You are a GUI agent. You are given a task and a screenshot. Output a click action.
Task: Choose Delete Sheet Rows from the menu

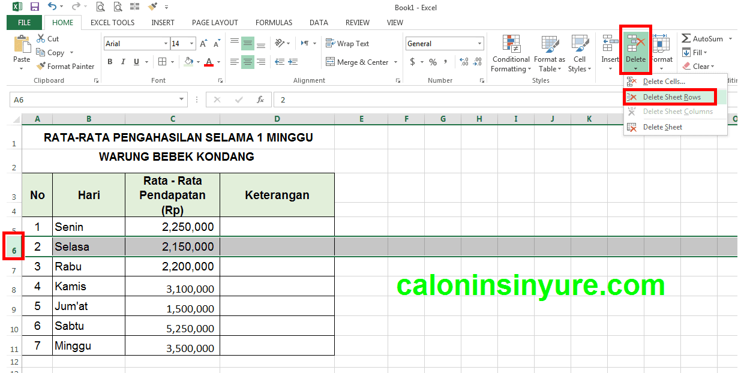[670, 97]
